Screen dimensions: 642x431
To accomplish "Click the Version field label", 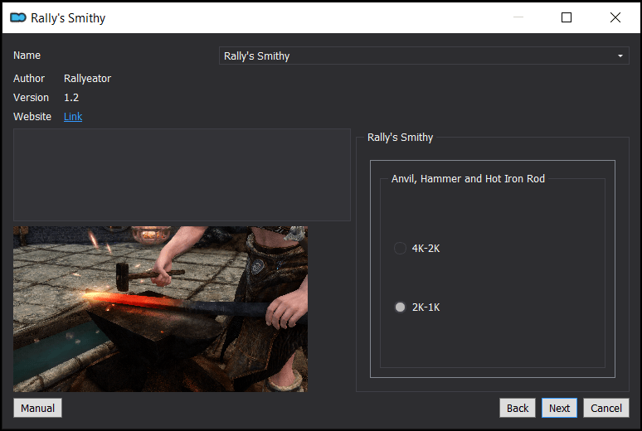I will [31, 98].
